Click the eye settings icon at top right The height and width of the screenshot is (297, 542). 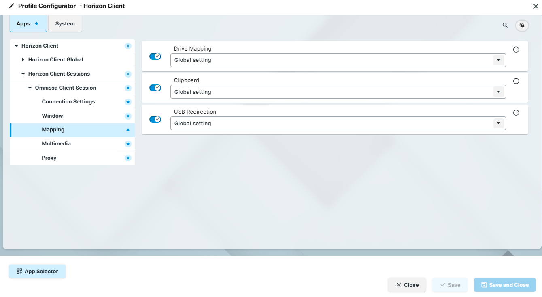click(x=522, y=25)
